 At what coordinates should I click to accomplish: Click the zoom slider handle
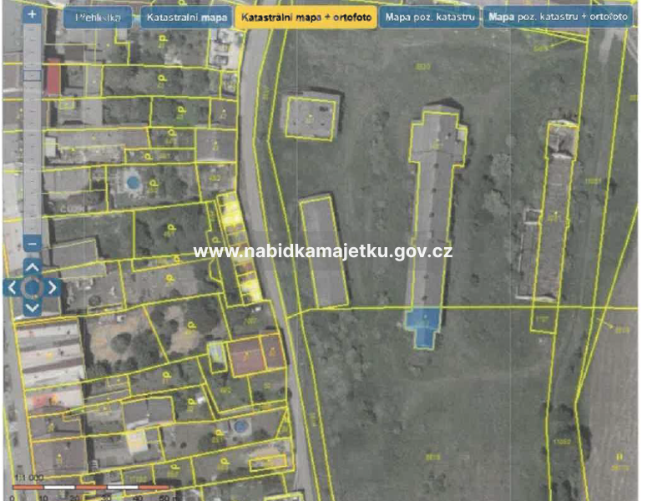[x=32, y=75]
